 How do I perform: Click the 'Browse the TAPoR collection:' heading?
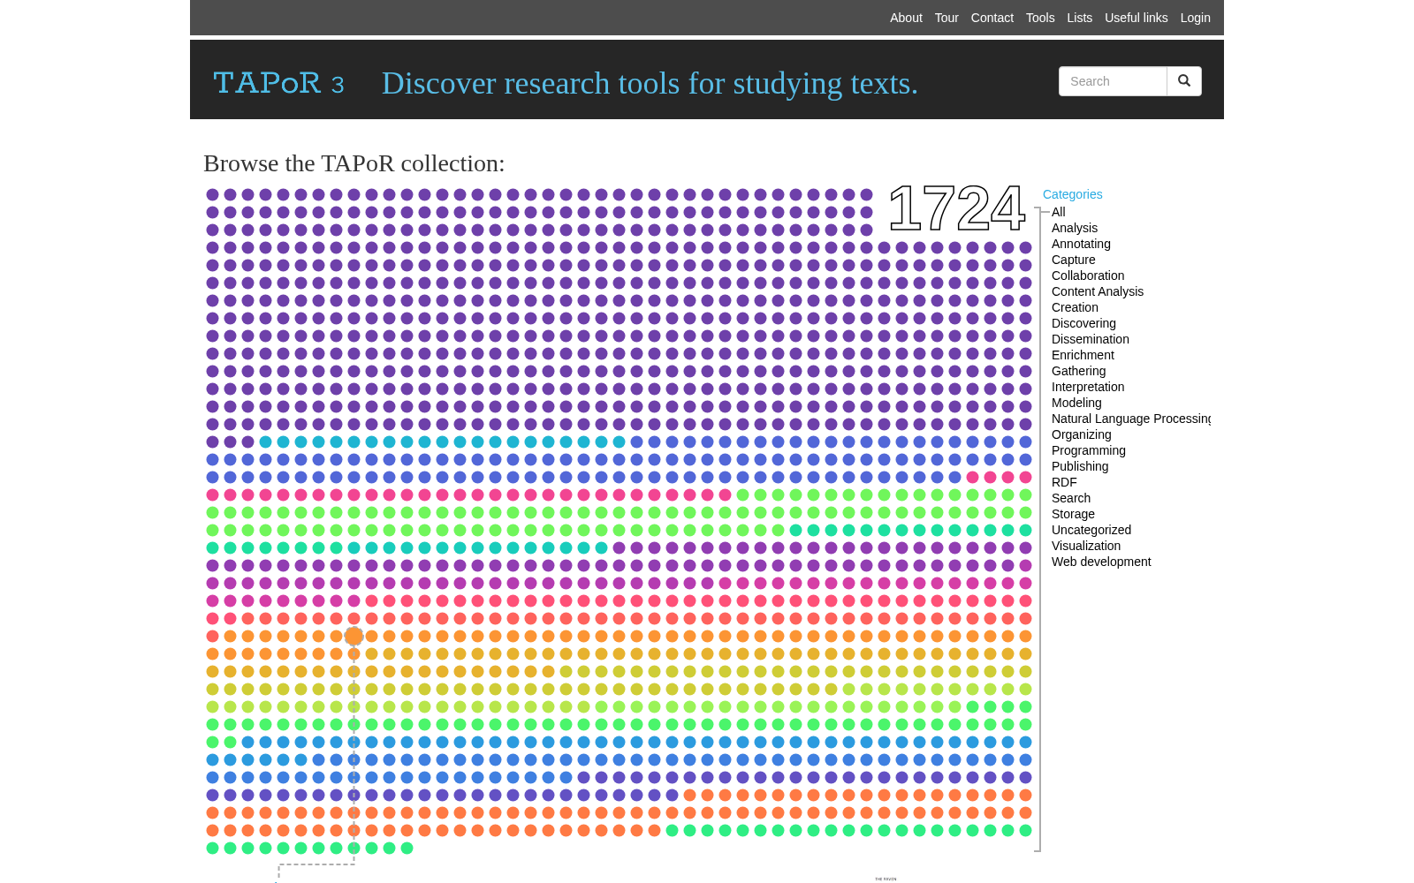pos(354,163)
